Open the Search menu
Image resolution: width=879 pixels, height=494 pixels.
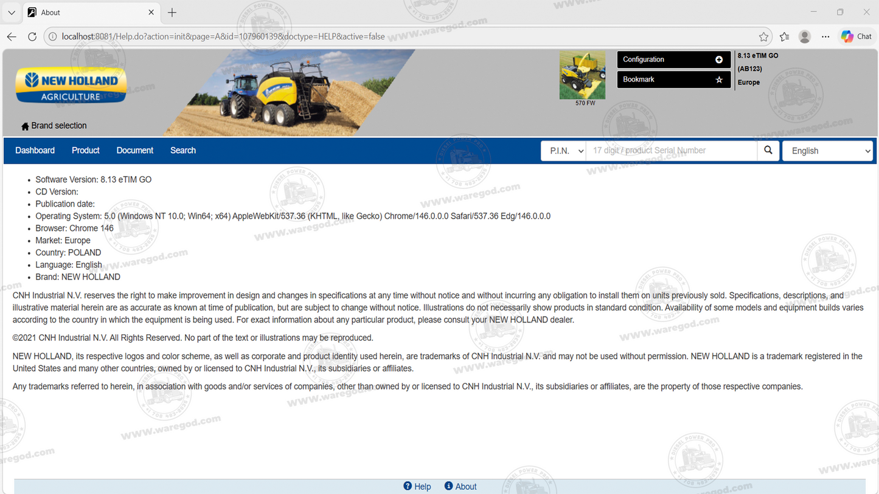point(183,151)
